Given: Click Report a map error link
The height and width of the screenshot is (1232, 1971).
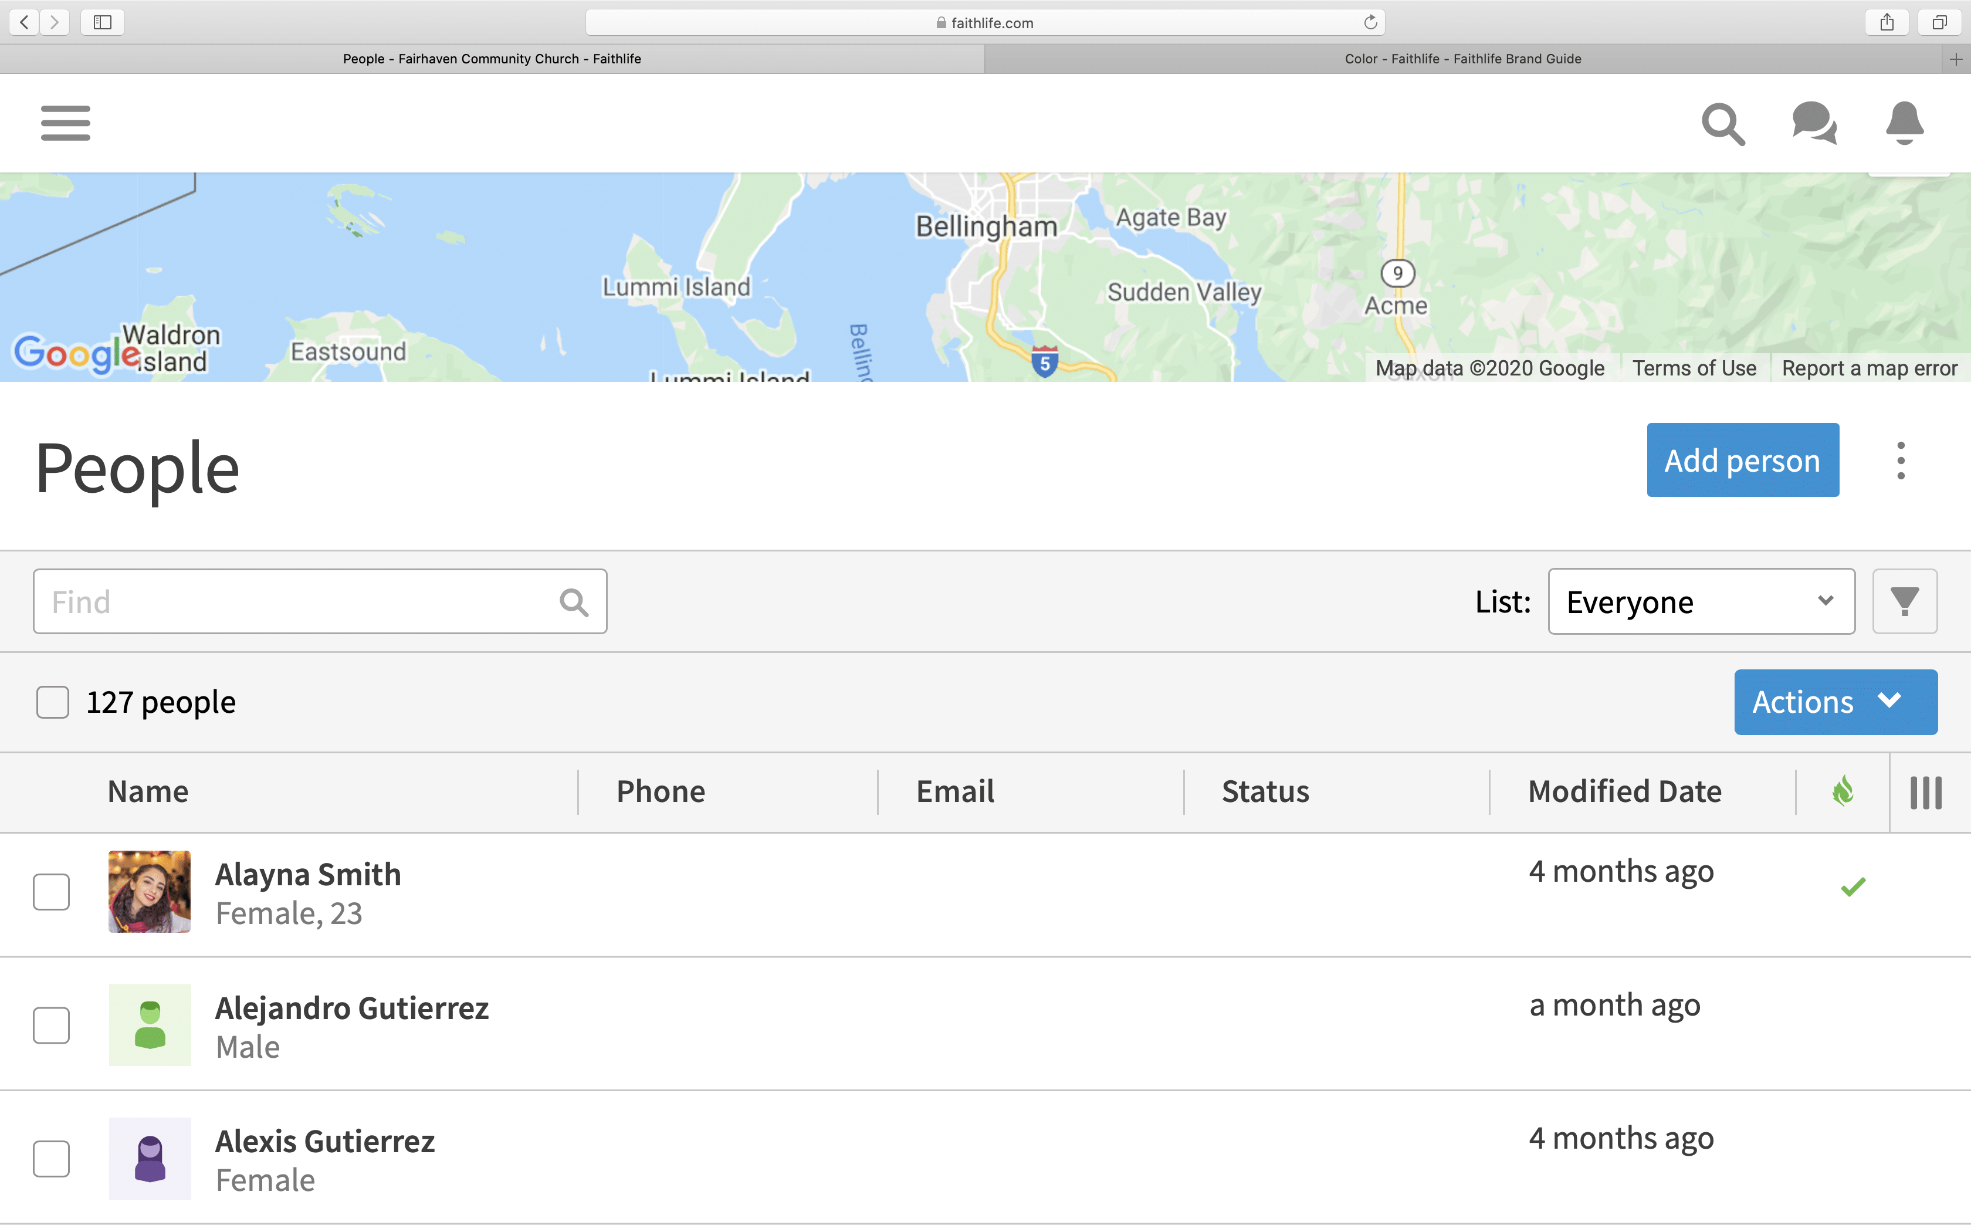Looking at the screenshot, I should tap(1869, 368).
